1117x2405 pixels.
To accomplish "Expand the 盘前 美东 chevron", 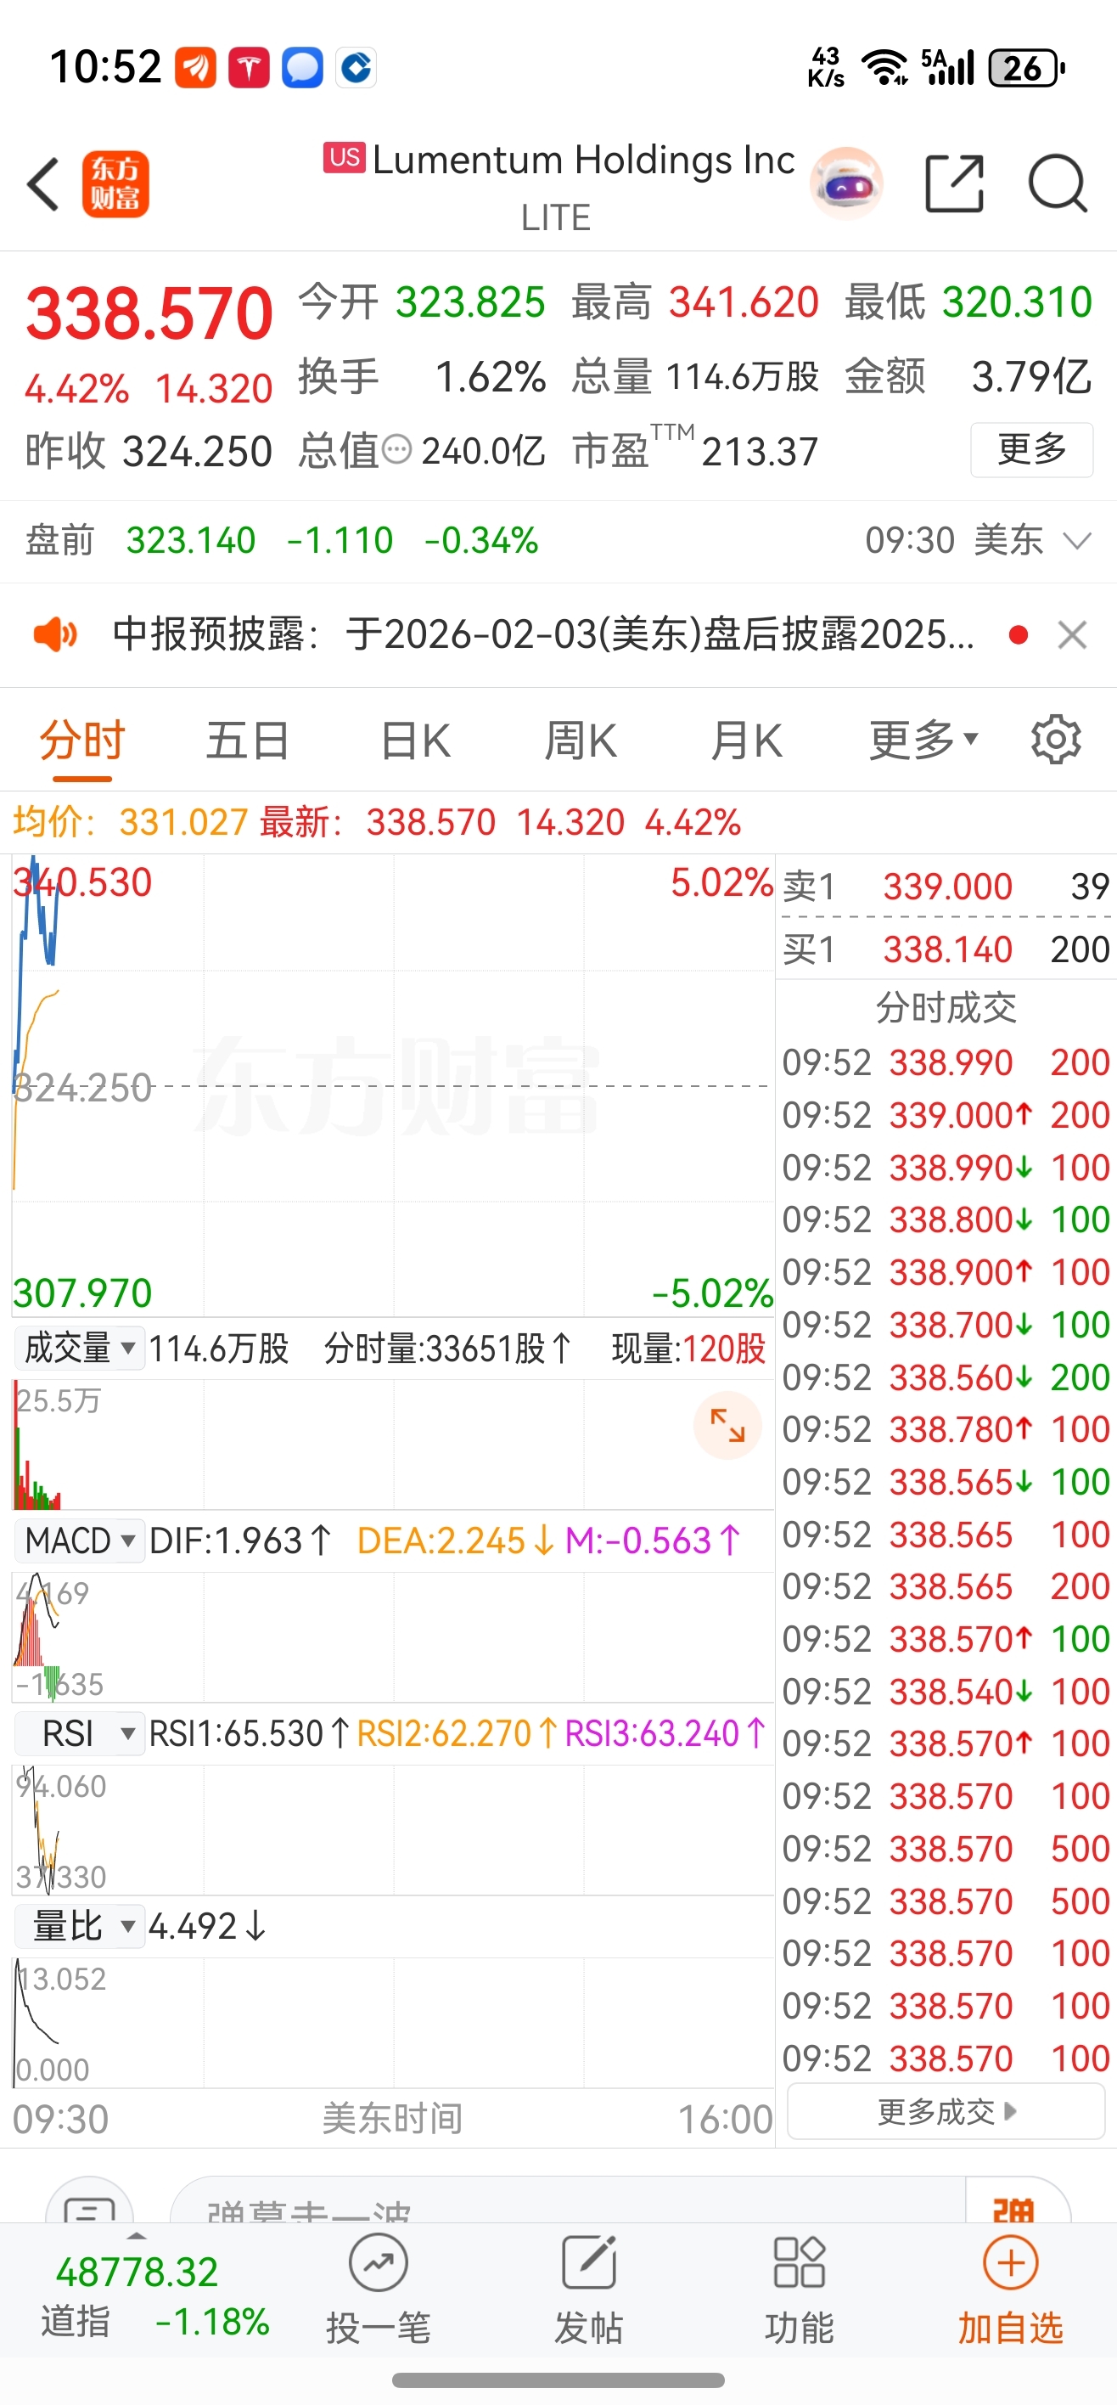I will pyautogui.click(x=1078, y=541).
